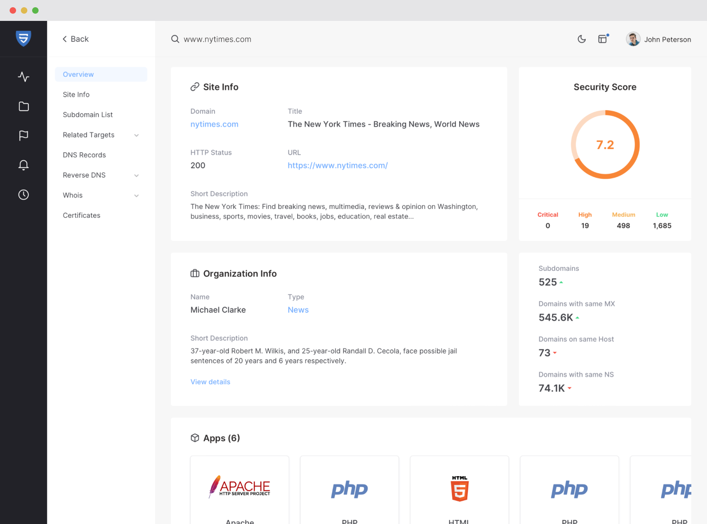Expand the Related Targets chevron
The image size is (707, 524).
pyautogui.click(x=137, y=135)
